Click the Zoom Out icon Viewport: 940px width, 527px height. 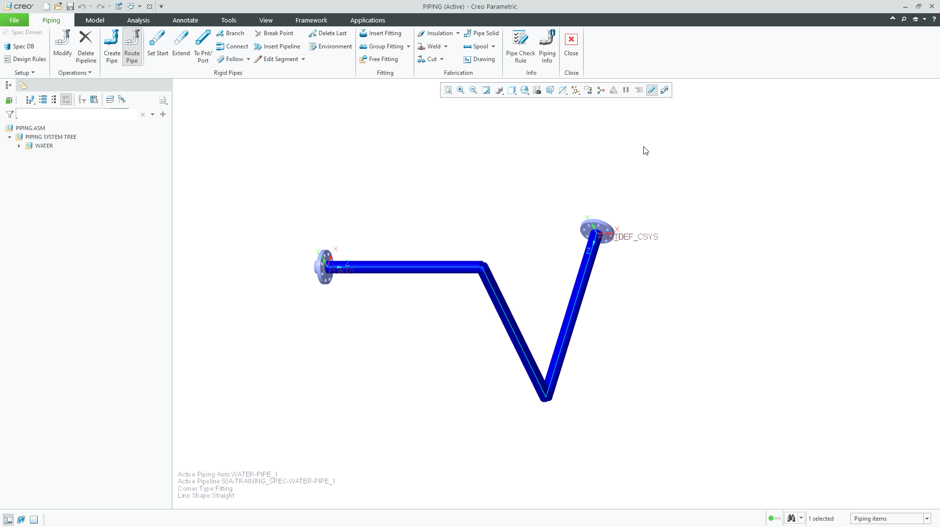(x=473, y=90)
